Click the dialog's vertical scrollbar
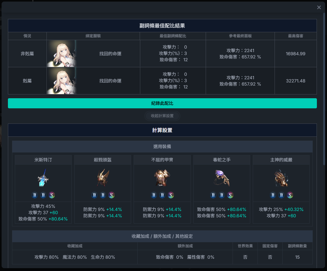This screenshot has width=327, height=271. click(x=324, y=88)
